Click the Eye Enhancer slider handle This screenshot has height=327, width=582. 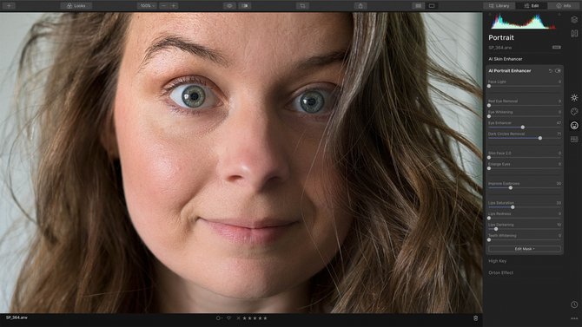pyautogui.click(x=523, y=128)
